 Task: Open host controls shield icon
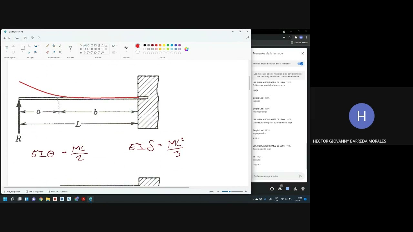303,189
